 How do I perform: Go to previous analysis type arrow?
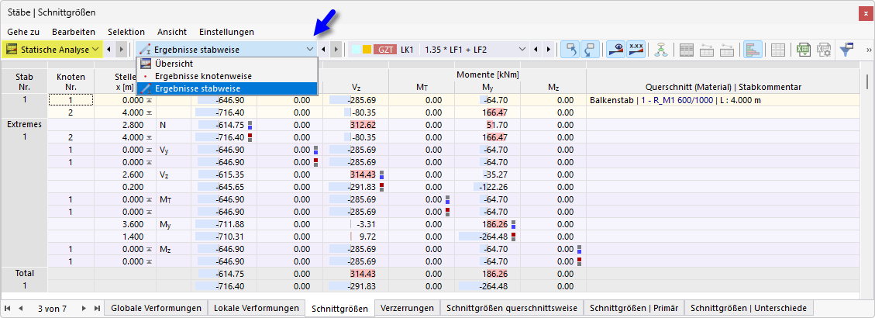pos(109,49)
